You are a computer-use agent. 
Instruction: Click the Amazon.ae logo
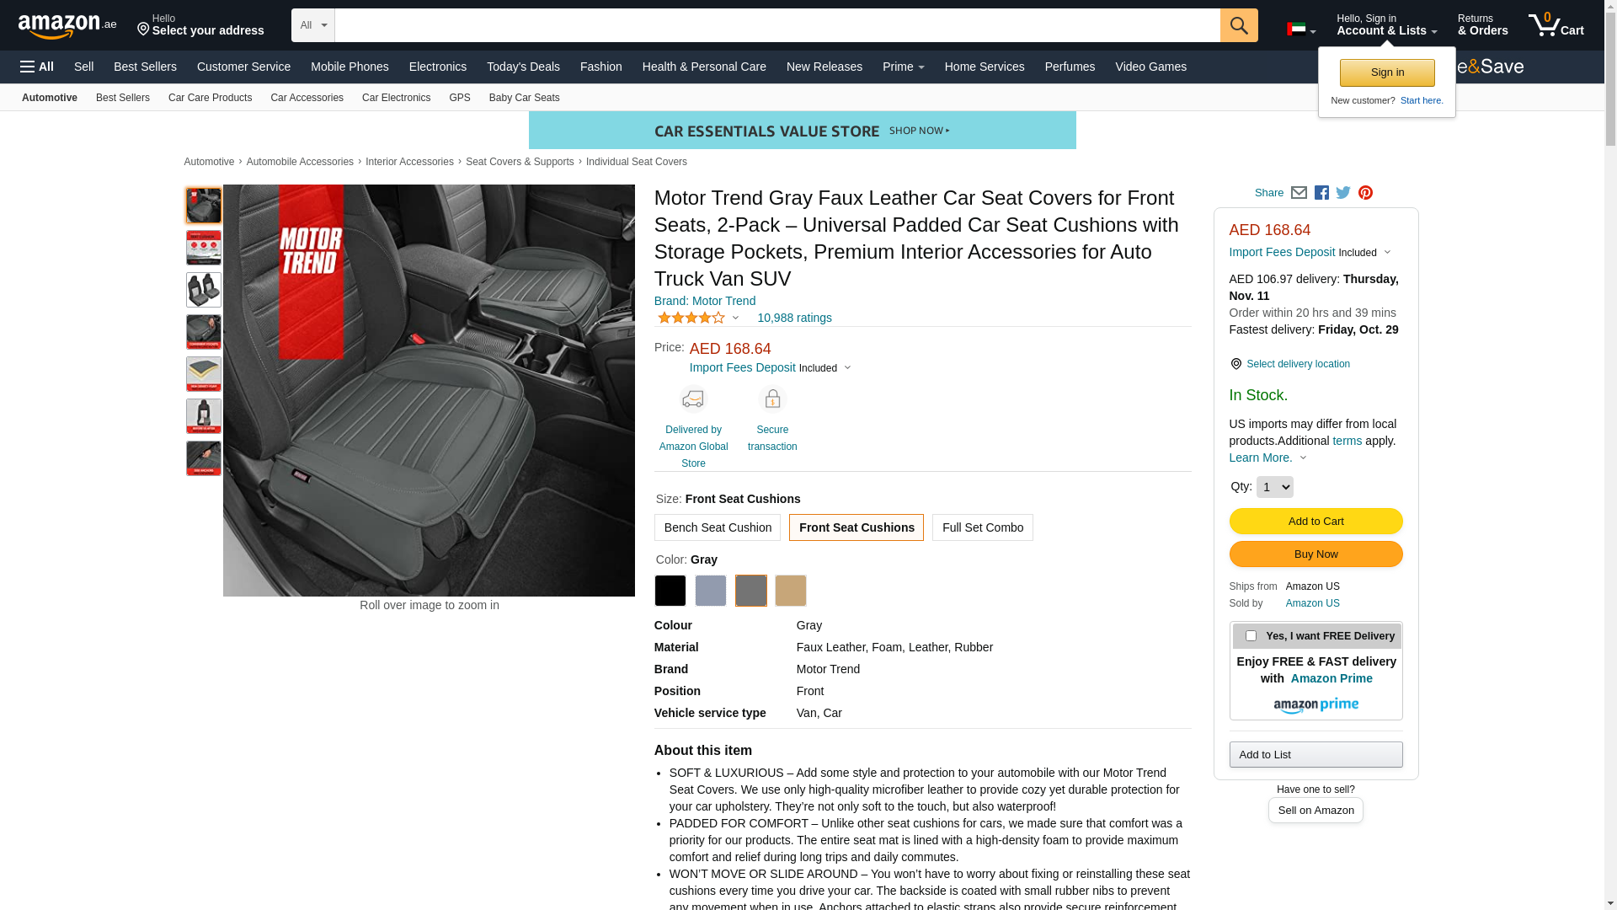[67, 26]
